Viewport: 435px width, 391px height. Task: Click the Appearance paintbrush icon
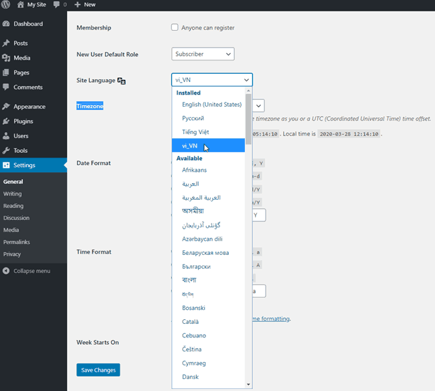coord(6,107)
